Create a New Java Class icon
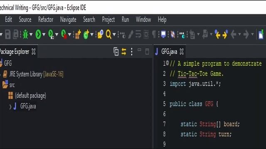Viewport: 266px width, 149px height. (x=86, y=34)
